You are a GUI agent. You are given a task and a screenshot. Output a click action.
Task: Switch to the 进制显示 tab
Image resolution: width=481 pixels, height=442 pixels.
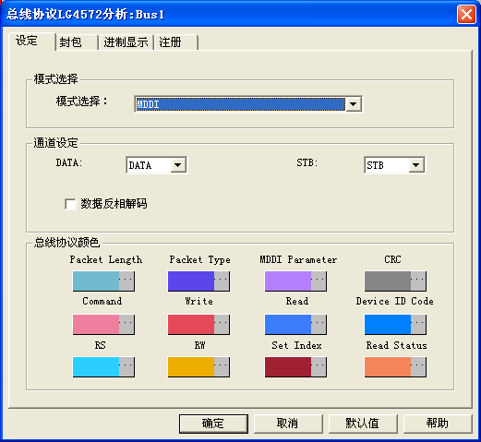pos(126,42)
